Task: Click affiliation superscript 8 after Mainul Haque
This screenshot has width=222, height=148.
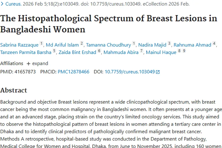Action: coord(179,51)
